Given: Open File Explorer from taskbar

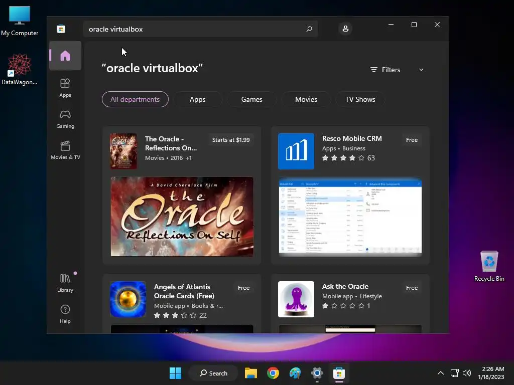Looking at the screenshot, I should click(251, 373).
